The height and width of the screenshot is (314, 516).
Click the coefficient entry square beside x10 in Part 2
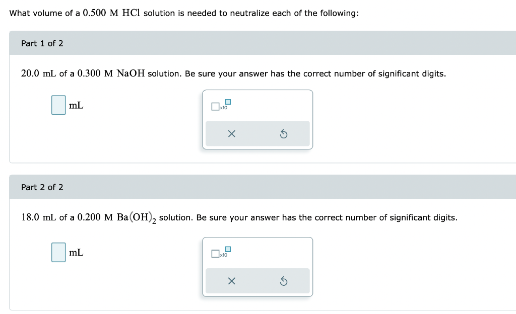215,254
